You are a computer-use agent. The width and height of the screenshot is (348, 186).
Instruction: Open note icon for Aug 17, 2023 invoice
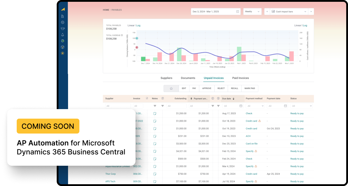pos(155,114)
